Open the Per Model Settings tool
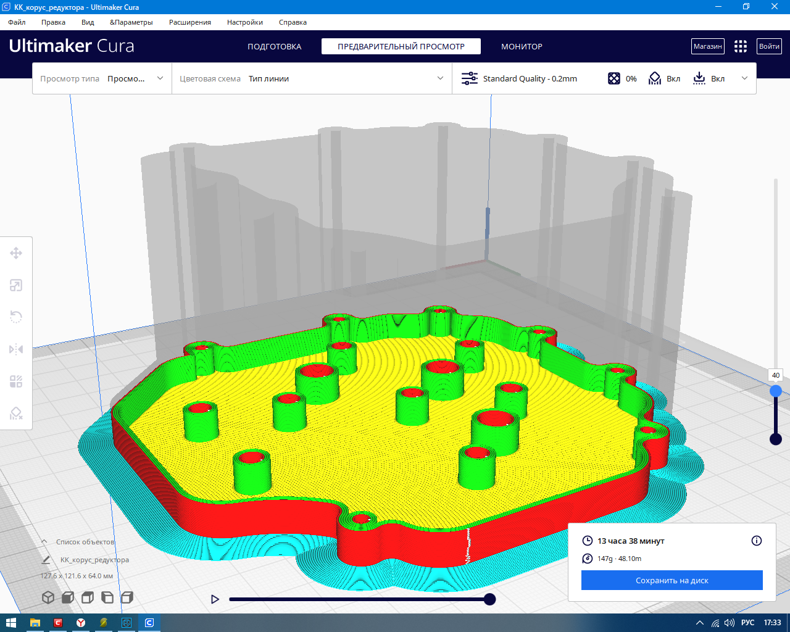 click(x=16, y=381)
